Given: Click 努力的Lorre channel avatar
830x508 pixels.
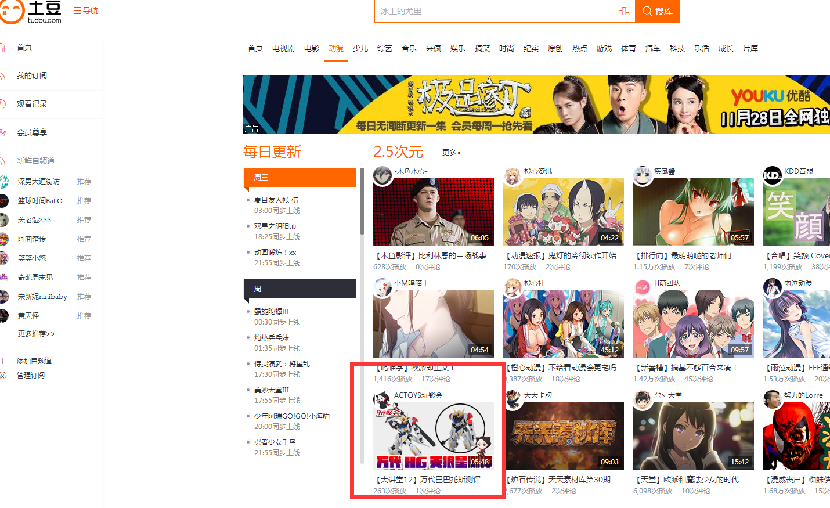Looking at the screenshot, I should (773, 400).
